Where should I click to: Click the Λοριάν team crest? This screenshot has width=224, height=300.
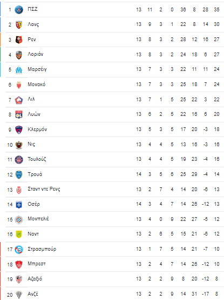pyautogui.click(x=19, y=55)
